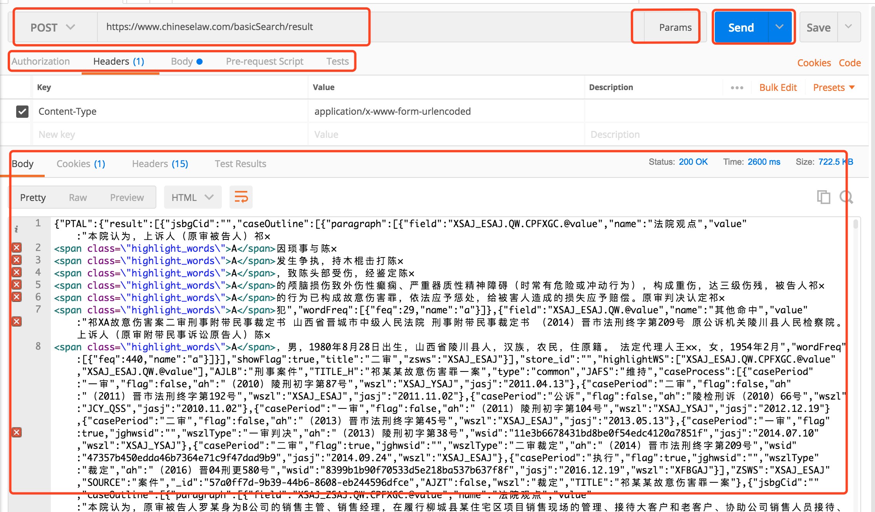Open search in response via magnifier icon
This screenshot has height=512, width=875.
(846, 197)
